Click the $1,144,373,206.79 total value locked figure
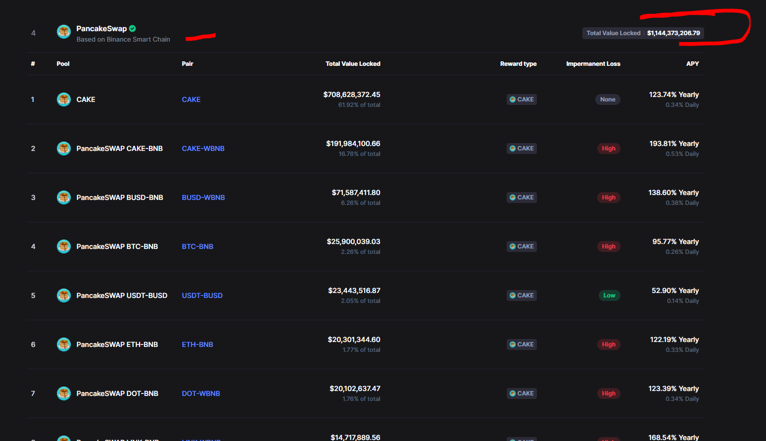This screenshot has height=441, width=766. point(673,33)
